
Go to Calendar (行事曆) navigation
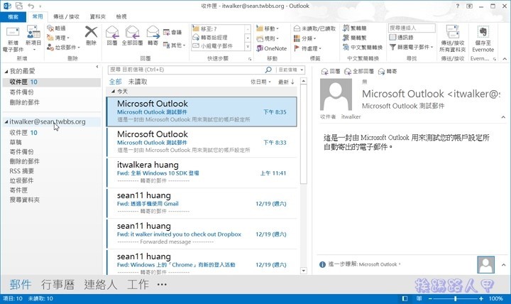[57, 285]
